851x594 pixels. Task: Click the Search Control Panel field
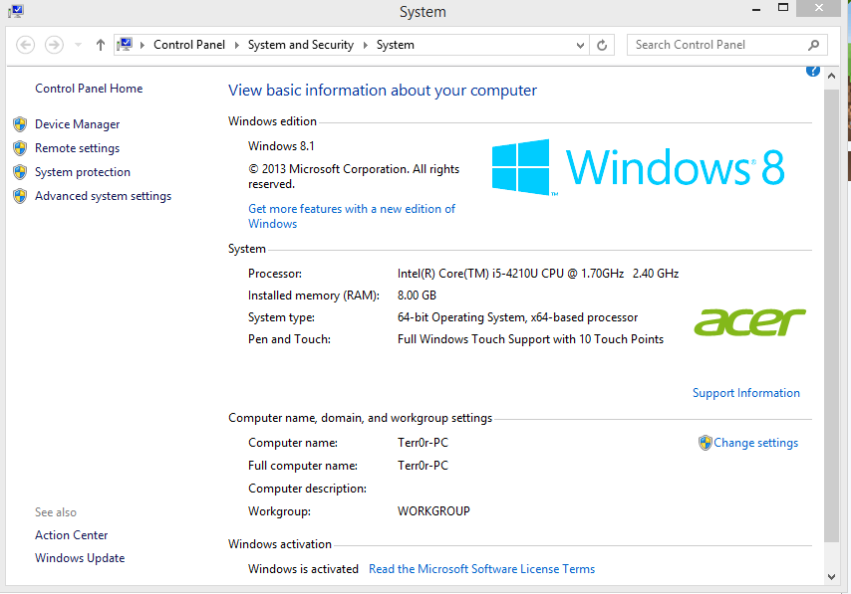coord(727,45)
